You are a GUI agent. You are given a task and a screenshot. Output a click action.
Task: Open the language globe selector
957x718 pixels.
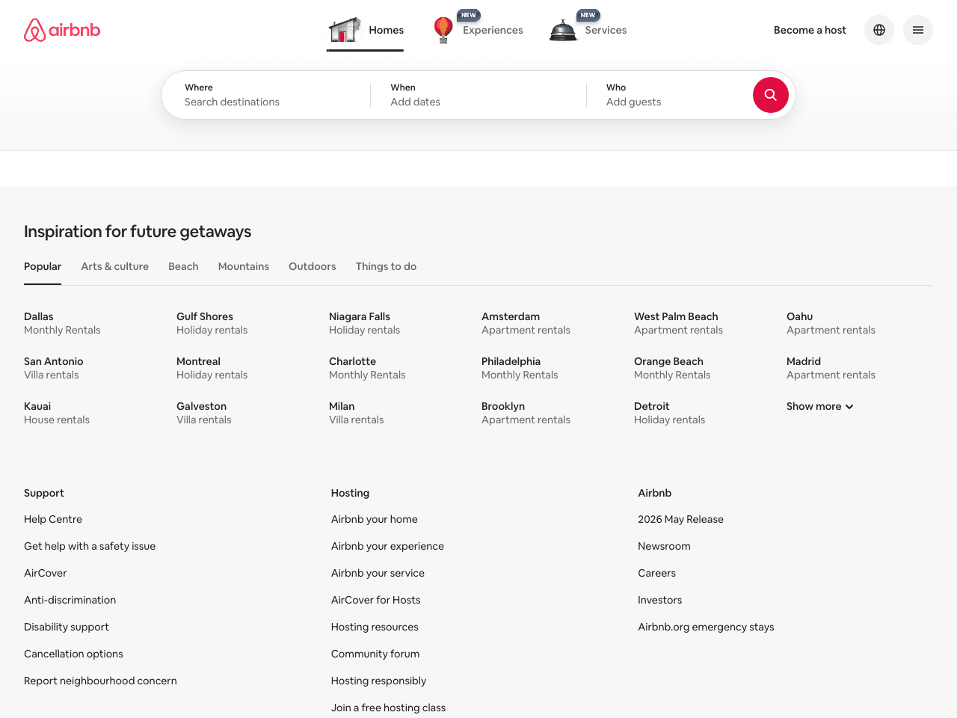point(879,30)
